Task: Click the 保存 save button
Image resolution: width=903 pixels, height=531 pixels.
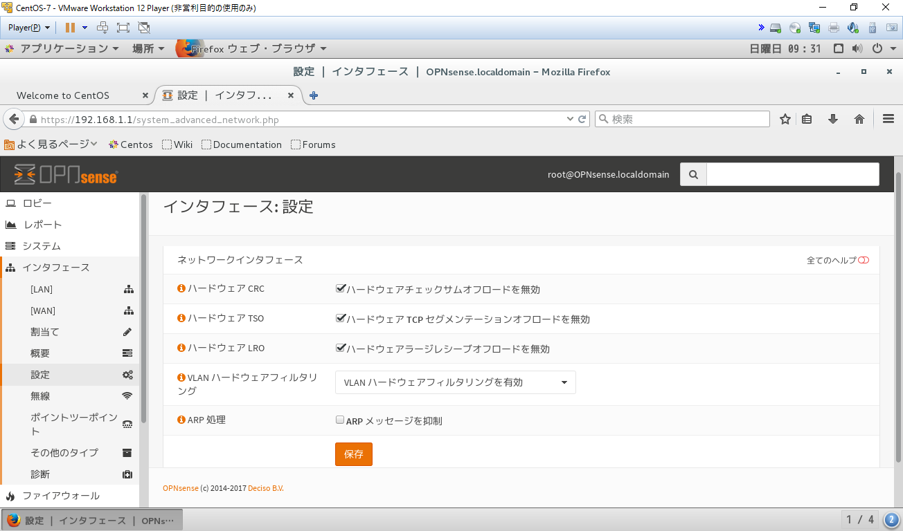Action: pos(353,454)
